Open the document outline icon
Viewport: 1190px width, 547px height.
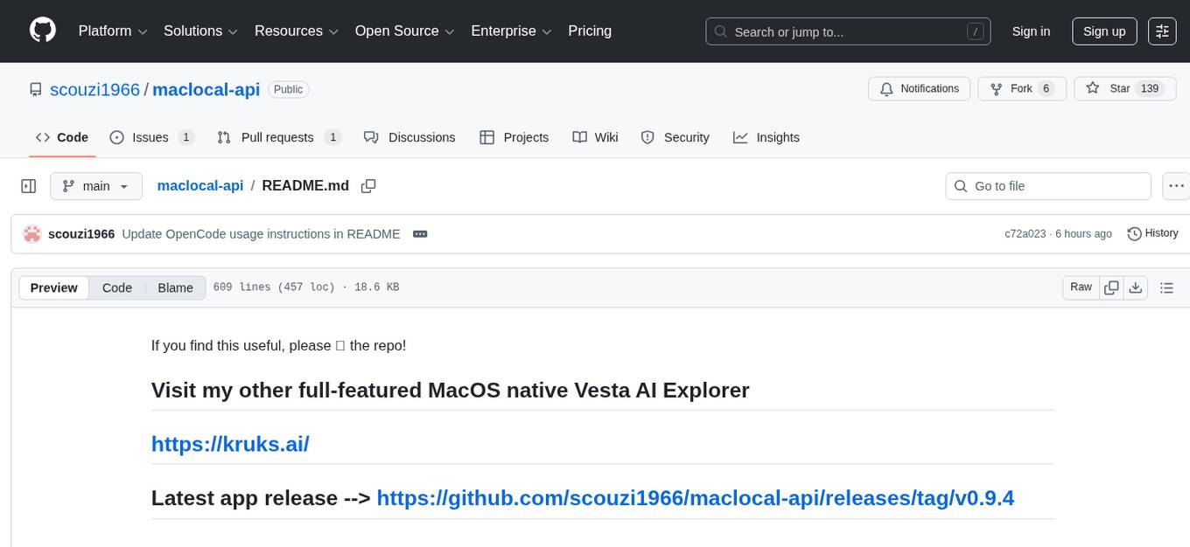1167,287
